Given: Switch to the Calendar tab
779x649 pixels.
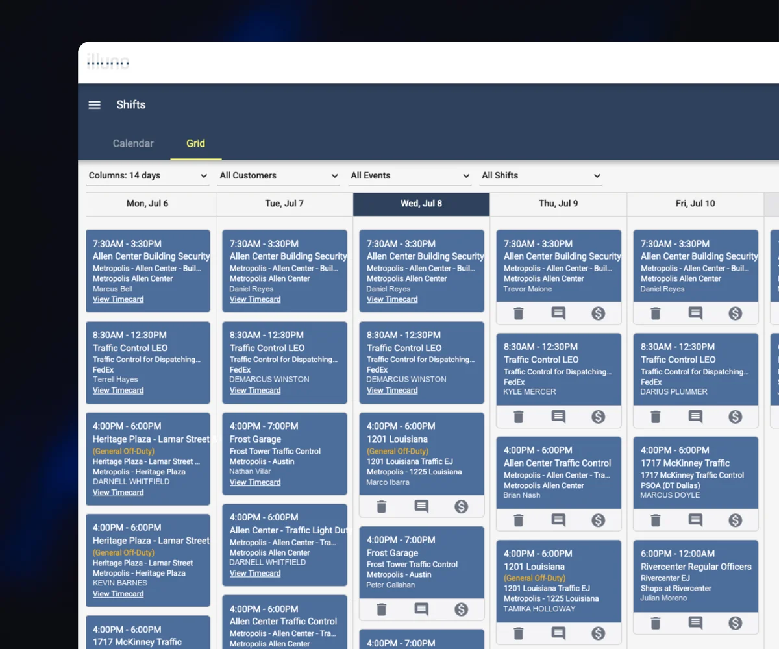Looking at the screenshot, I should pyautogui.click(x=133, y=143).
